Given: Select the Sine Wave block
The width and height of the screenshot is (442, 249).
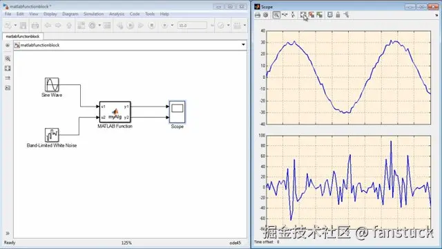Looking at the screenshot, I should pyautogui.click(x=52, y=84).
